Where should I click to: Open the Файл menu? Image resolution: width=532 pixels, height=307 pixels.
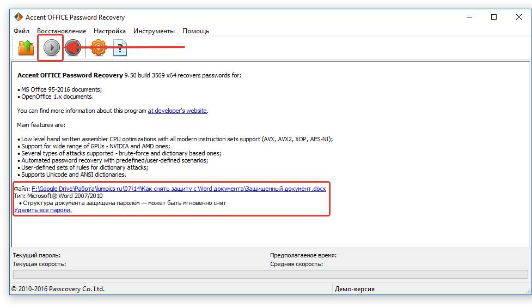click(22, 31)
